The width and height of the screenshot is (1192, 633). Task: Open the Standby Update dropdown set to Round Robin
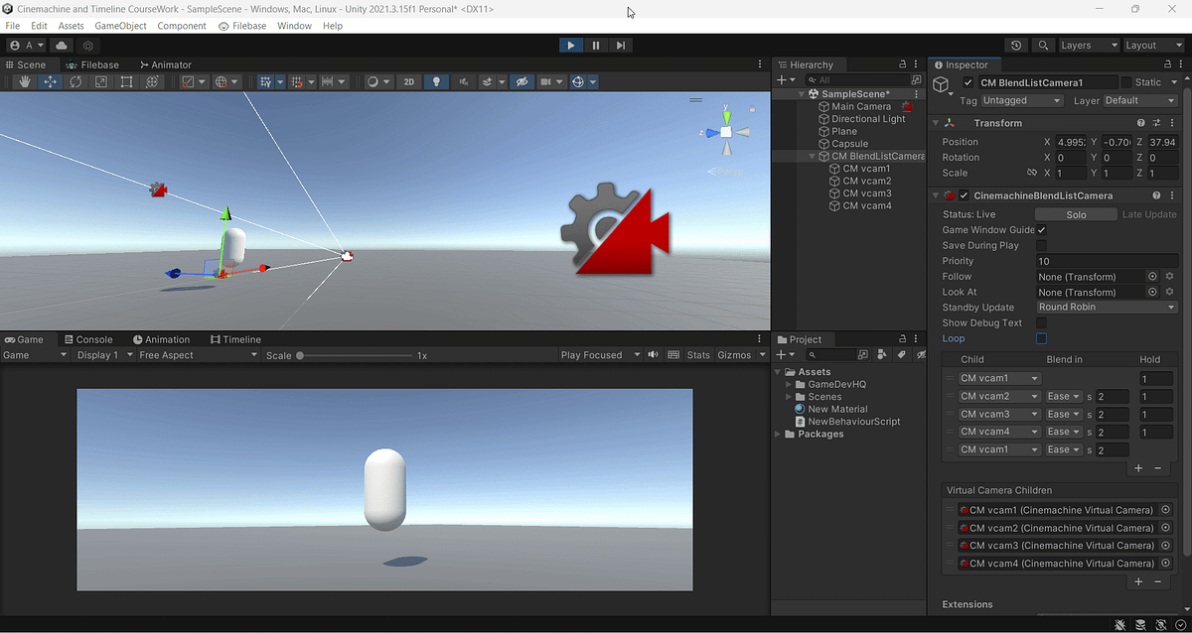coord(1106,307)
